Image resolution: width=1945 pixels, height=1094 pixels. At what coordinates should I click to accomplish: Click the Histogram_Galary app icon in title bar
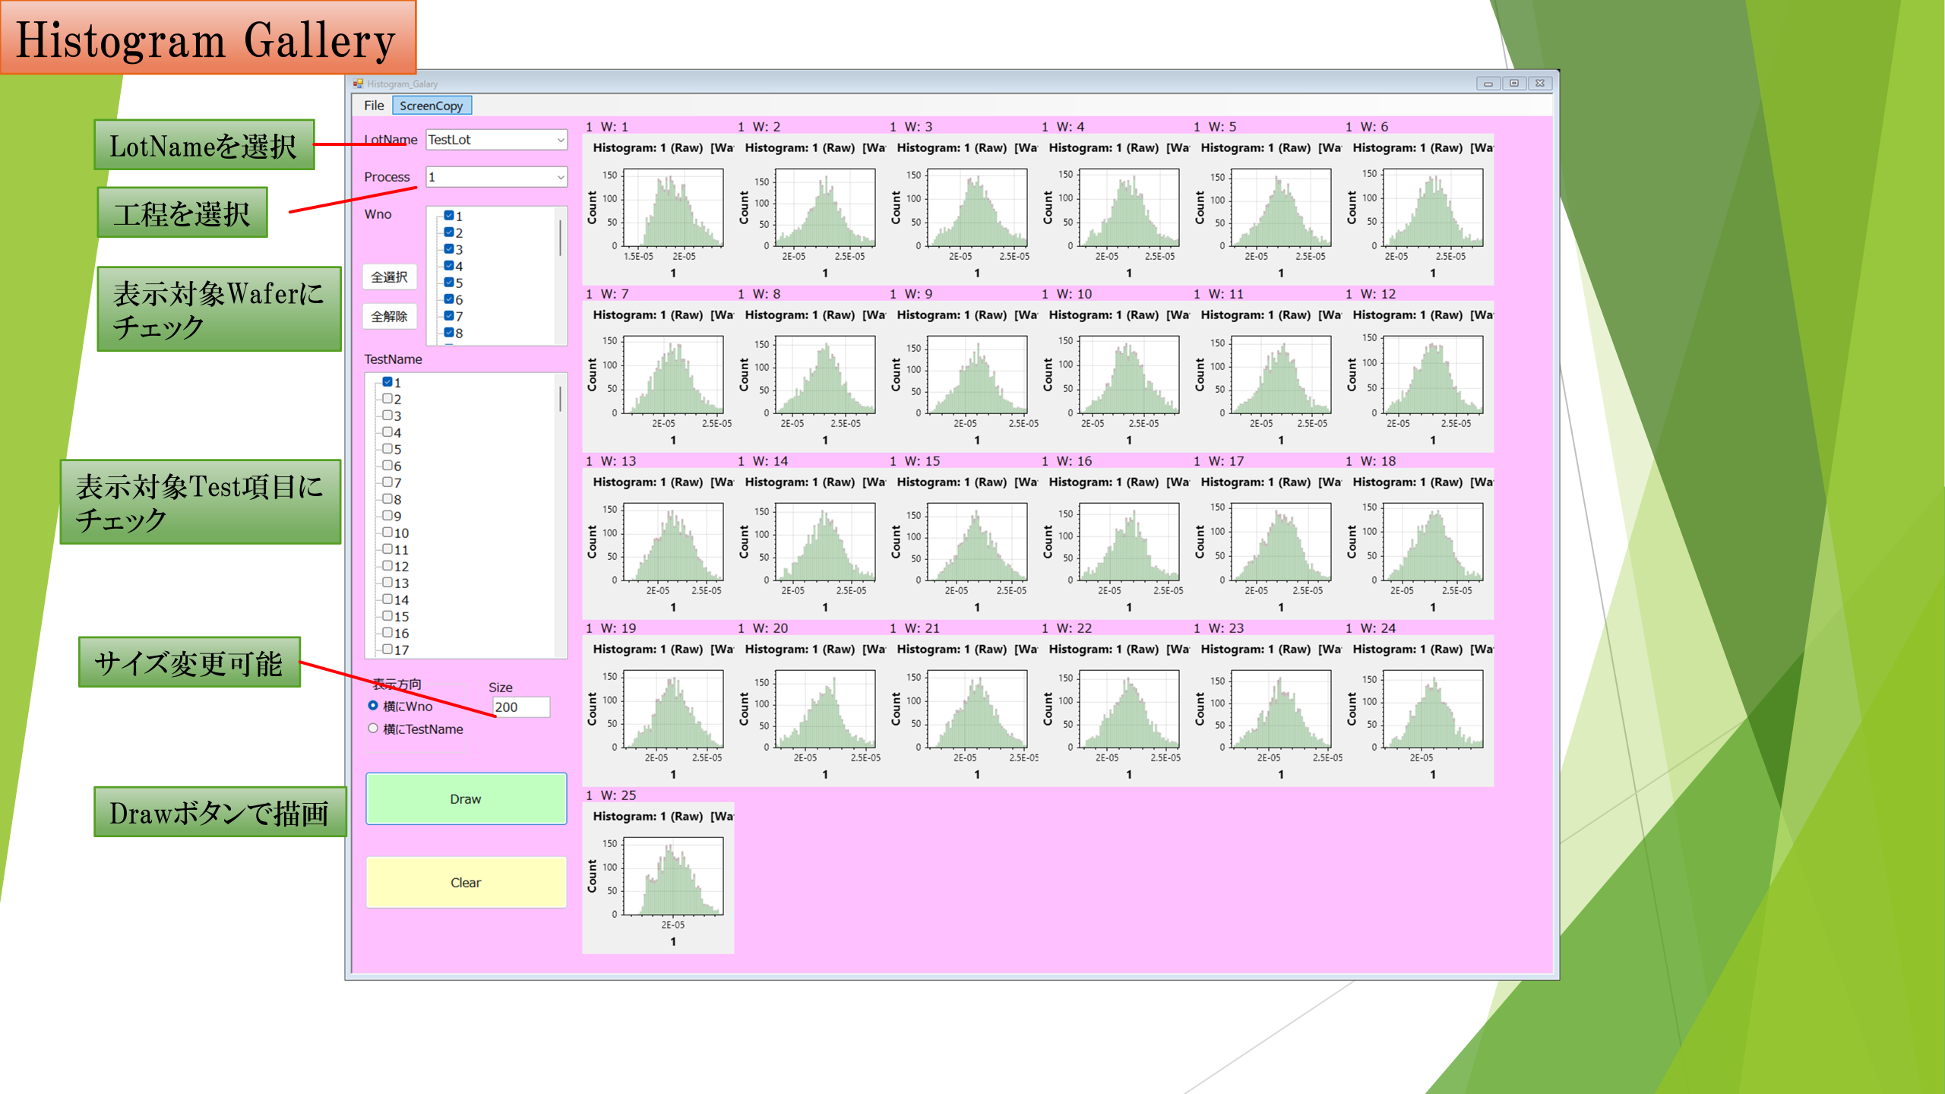358,84
